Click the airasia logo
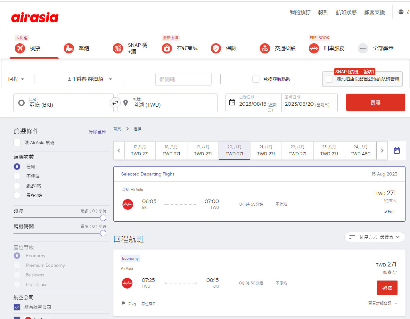This screenshot has height=319, width=410. click(35, 18)
